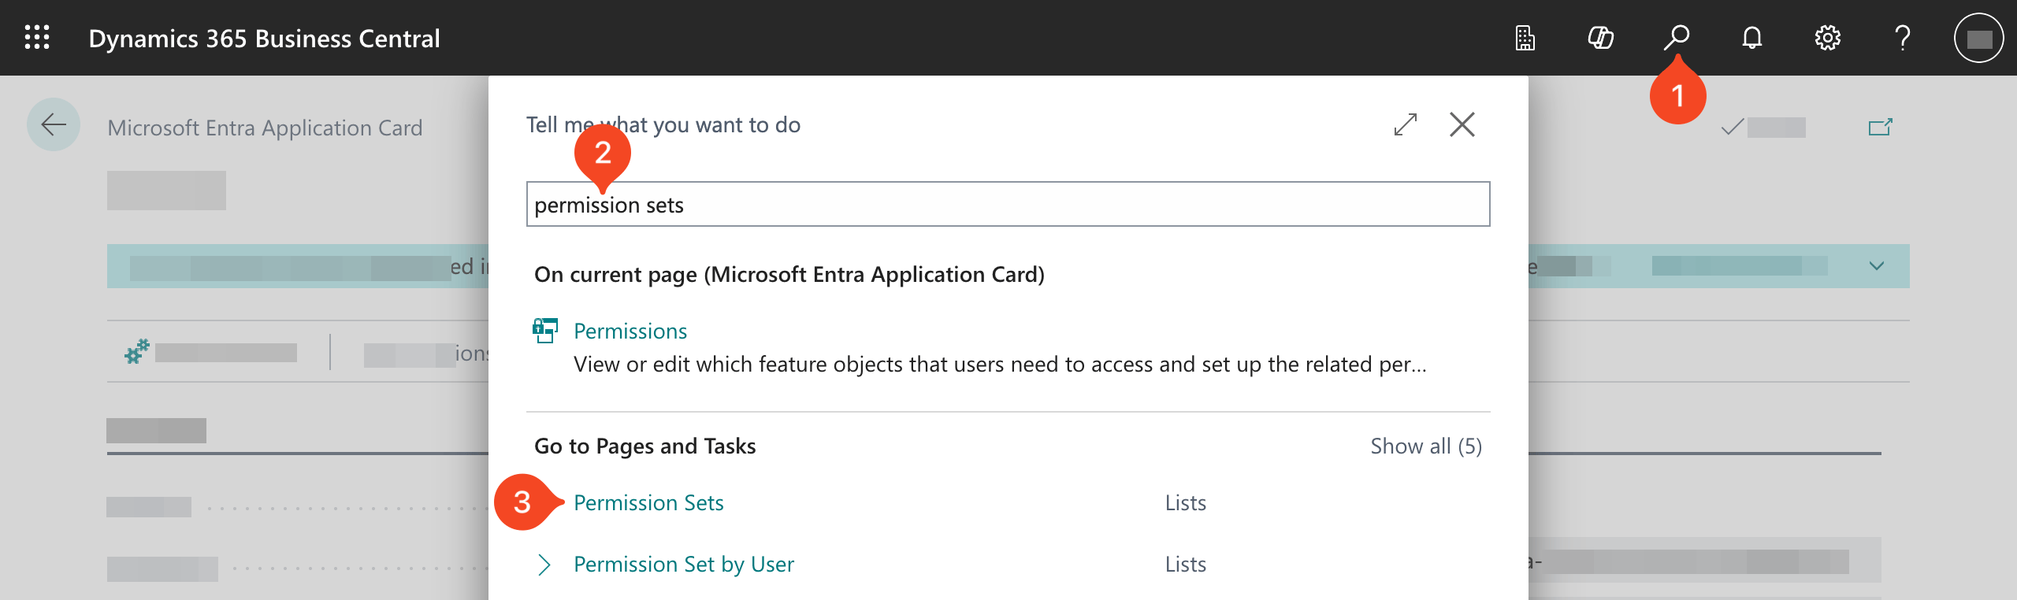Screen dimensions: 2017x600
Task: Open the help question mark
Action: [x=1903, y=38]
